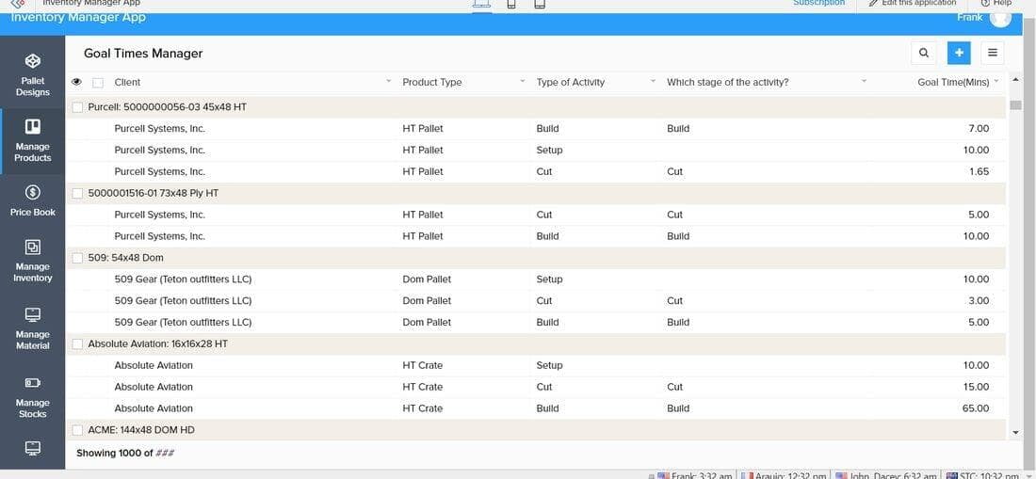
Task: Open the Client column dropdown arrow
Action: [x=388, y=81]
